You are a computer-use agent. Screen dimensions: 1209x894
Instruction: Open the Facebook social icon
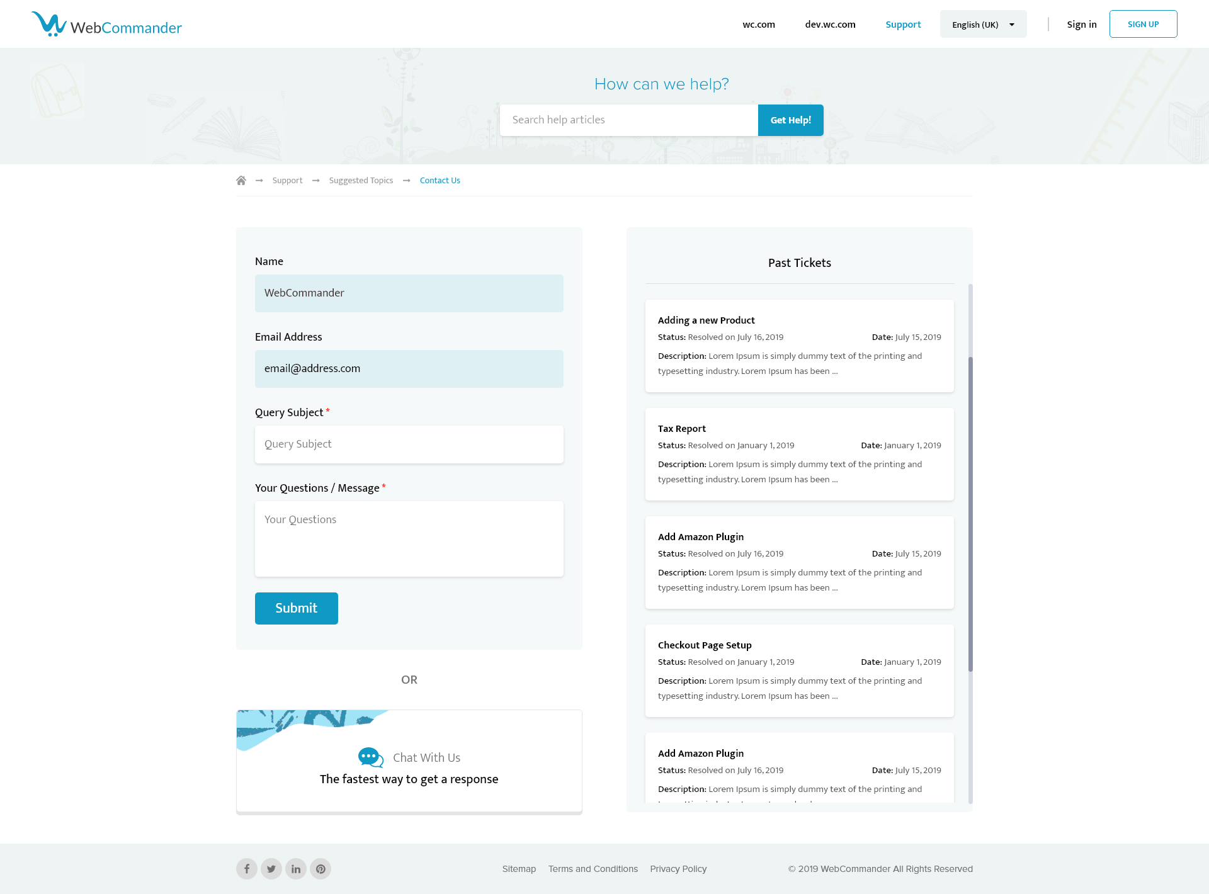point(247,869)
